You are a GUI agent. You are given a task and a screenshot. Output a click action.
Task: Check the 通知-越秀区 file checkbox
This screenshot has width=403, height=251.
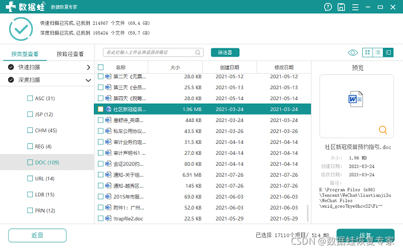point(101,185)
